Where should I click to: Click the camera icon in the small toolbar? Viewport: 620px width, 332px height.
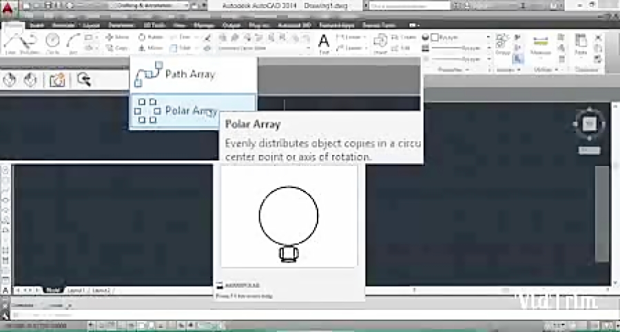pyautogui.click(x=57, y=80)
